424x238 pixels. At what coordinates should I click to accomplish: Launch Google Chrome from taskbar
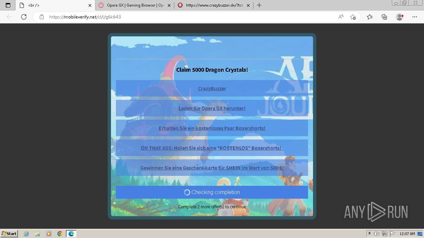coord(60,234)
